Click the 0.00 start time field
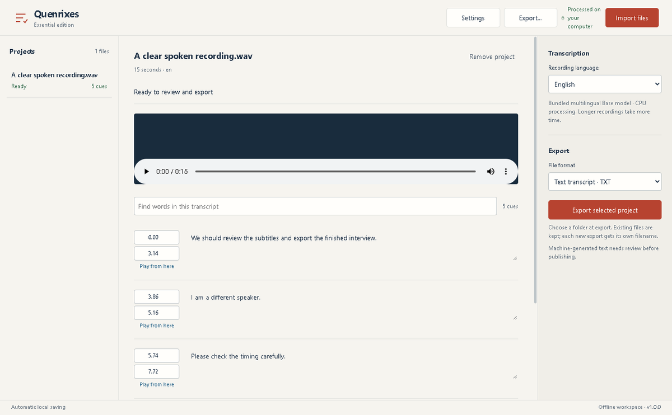The image size is (672, 415). click(x=157, y=237)
